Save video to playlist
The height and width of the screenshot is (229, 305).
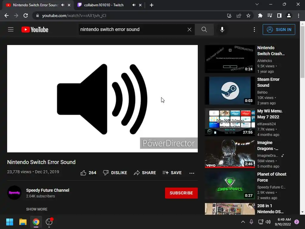click(172, 173)
